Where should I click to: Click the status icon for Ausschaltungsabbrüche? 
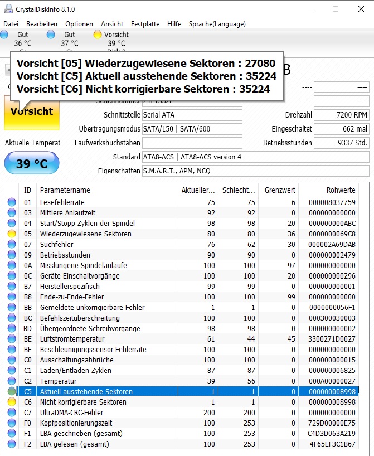12,360
